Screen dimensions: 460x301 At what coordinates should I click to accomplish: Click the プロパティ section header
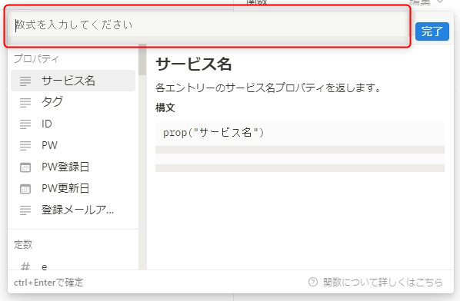36,58
